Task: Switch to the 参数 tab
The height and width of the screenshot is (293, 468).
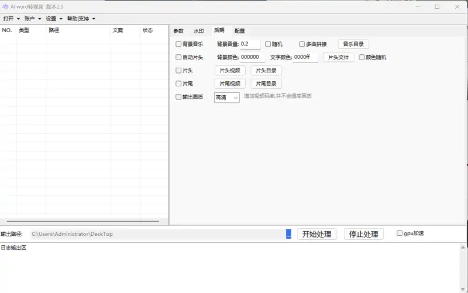Action: [178, 31]
